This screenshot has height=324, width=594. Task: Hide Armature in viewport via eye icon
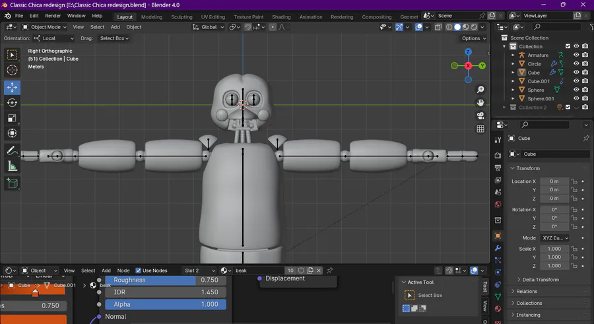tap(576, 55)
